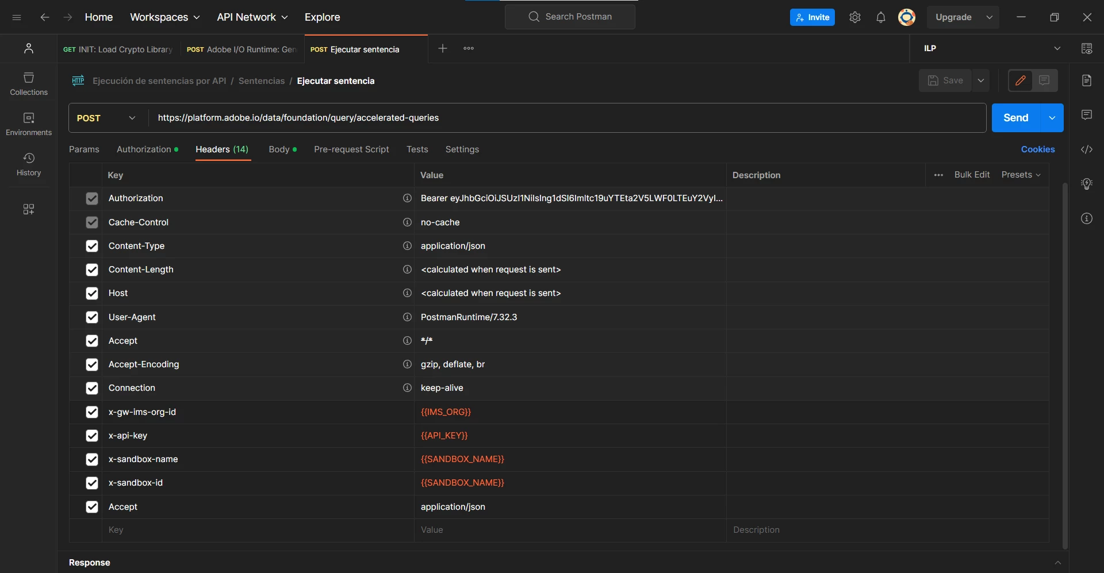Open the Presets dropdown
The height and width of the screenshot is (573, 1104).
coord(1021,175)
